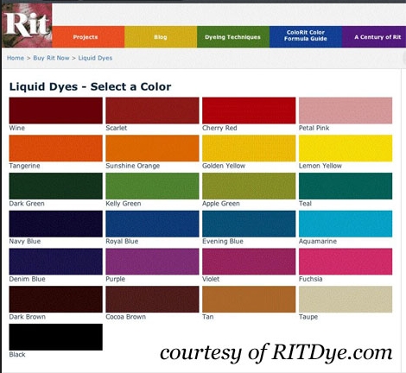Pick the Violet color swatch
The image size is (406, 373).
(x=249, y=262)
